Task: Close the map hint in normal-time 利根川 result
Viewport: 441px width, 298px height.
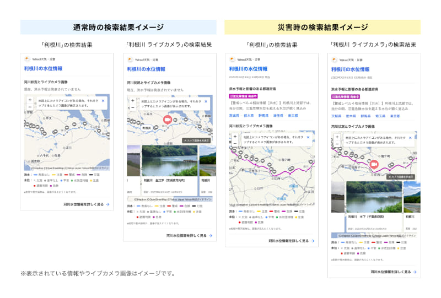Action: point(103,101)
